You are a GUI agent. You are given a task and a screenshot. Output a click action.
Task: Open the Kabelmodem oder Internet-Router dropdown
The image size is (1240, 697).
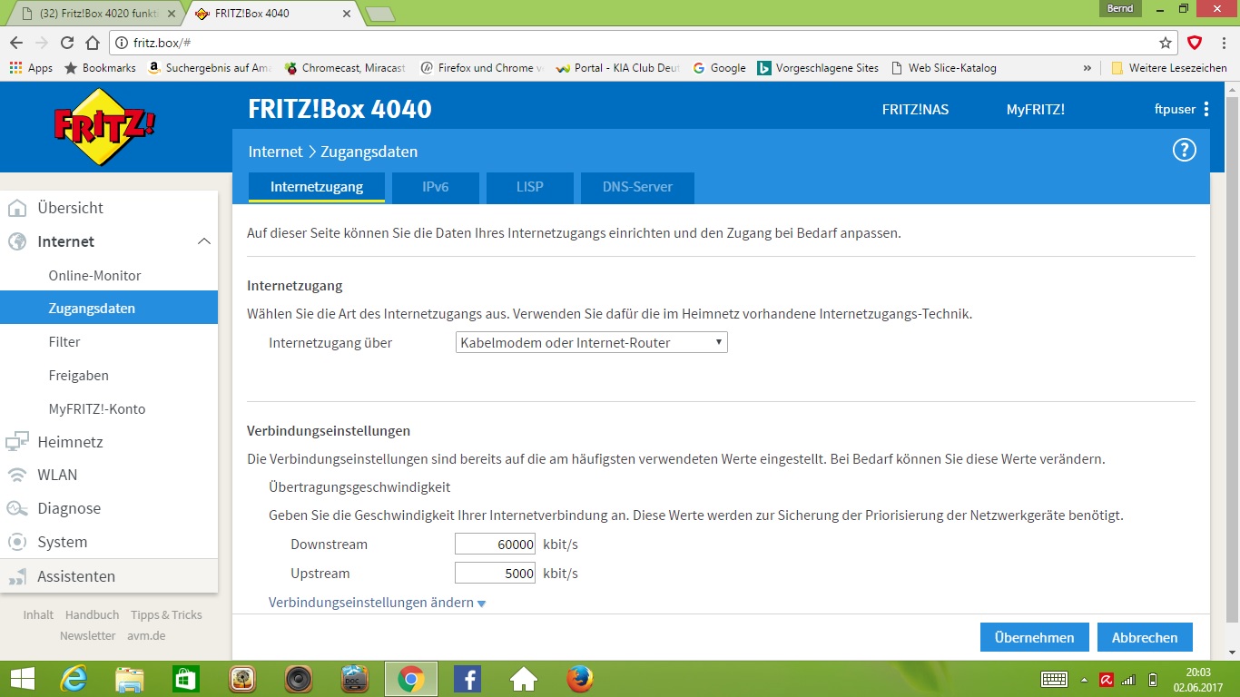(591, 342)
